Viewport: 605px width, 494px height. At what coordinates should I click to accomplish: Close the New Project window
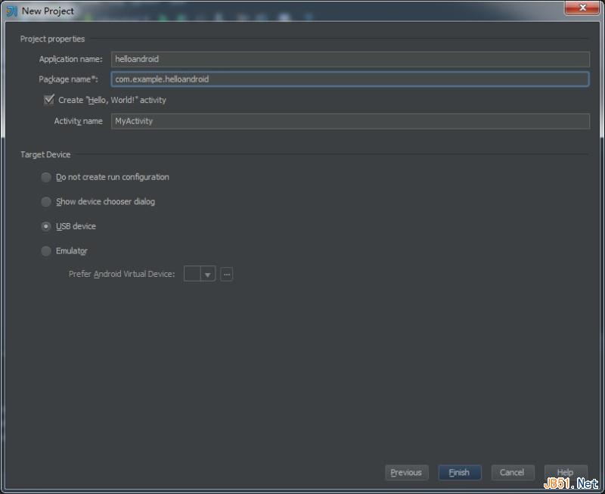pos(582,8)
